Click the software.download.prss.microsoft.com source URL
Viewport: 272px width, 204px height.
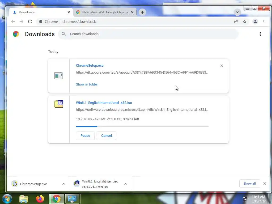(142, 110)
